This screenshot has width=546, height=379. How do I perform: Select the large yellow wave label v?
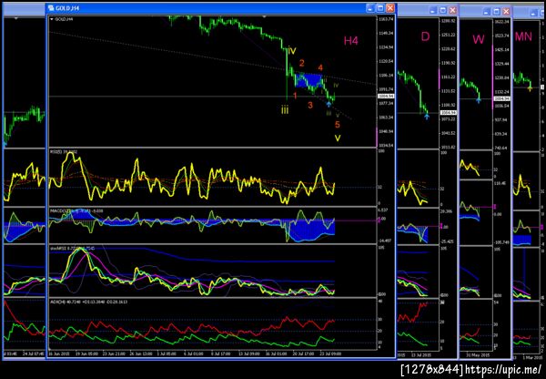pyautogui.click(x=338, y=138)
